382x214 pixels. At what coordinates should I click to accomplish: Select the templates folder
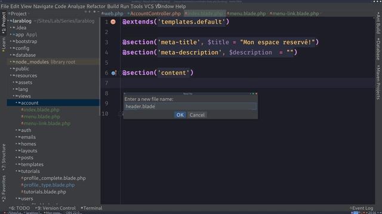click(x=32, y=165)
